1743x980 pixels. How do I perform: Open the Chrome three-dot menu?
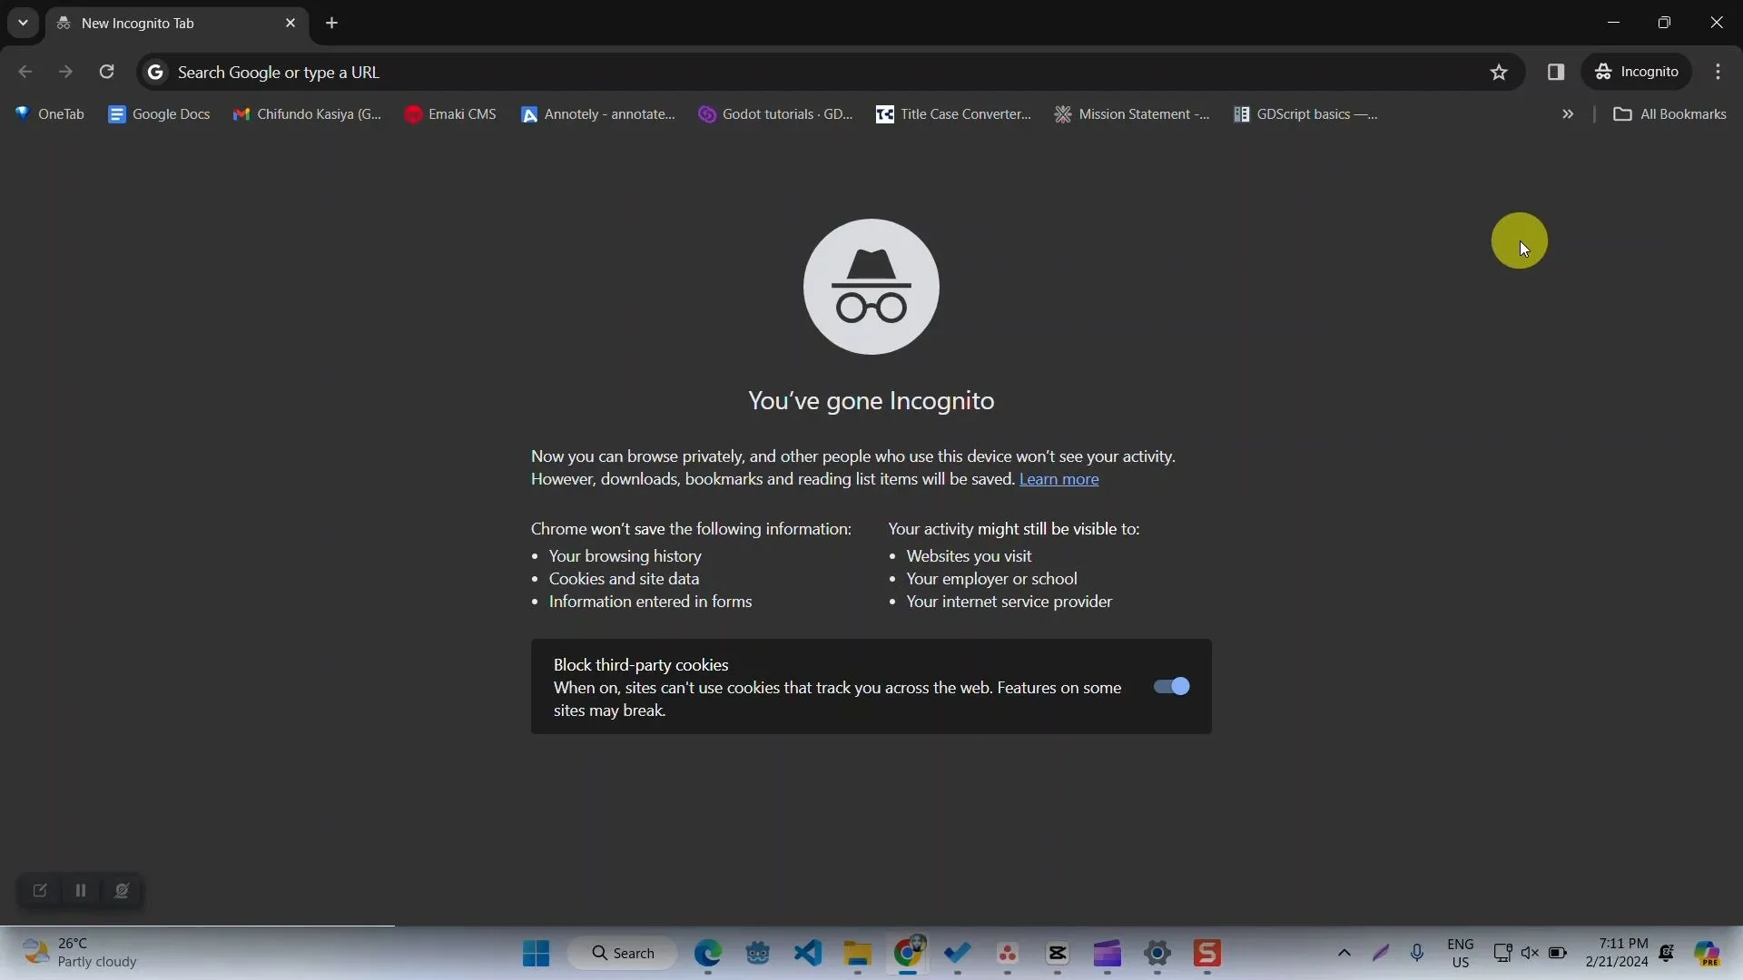(1718, 72)
